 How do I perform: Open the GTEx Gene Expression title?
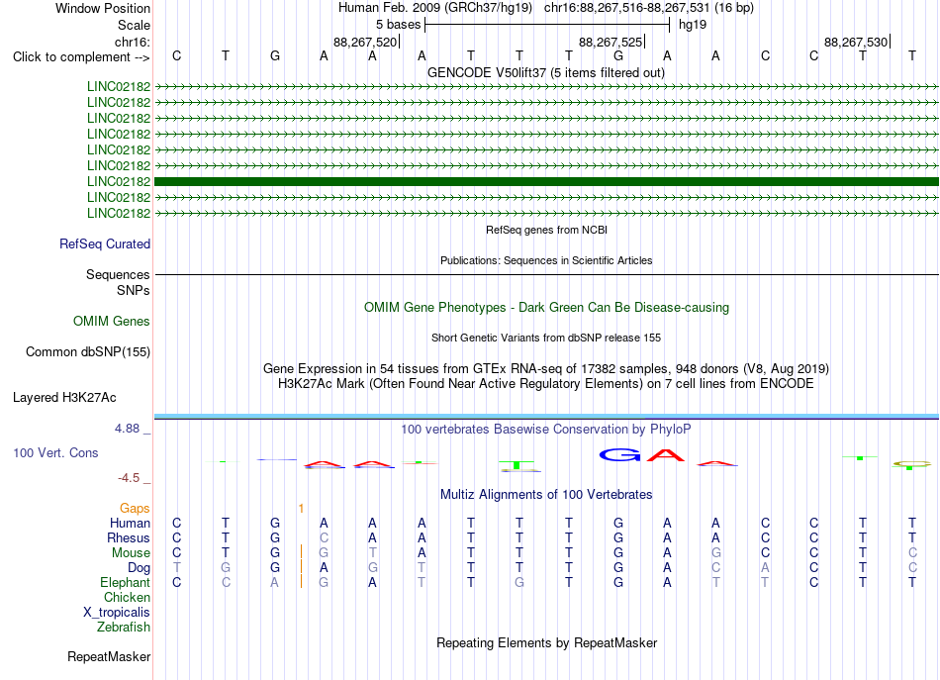[546, 368]
